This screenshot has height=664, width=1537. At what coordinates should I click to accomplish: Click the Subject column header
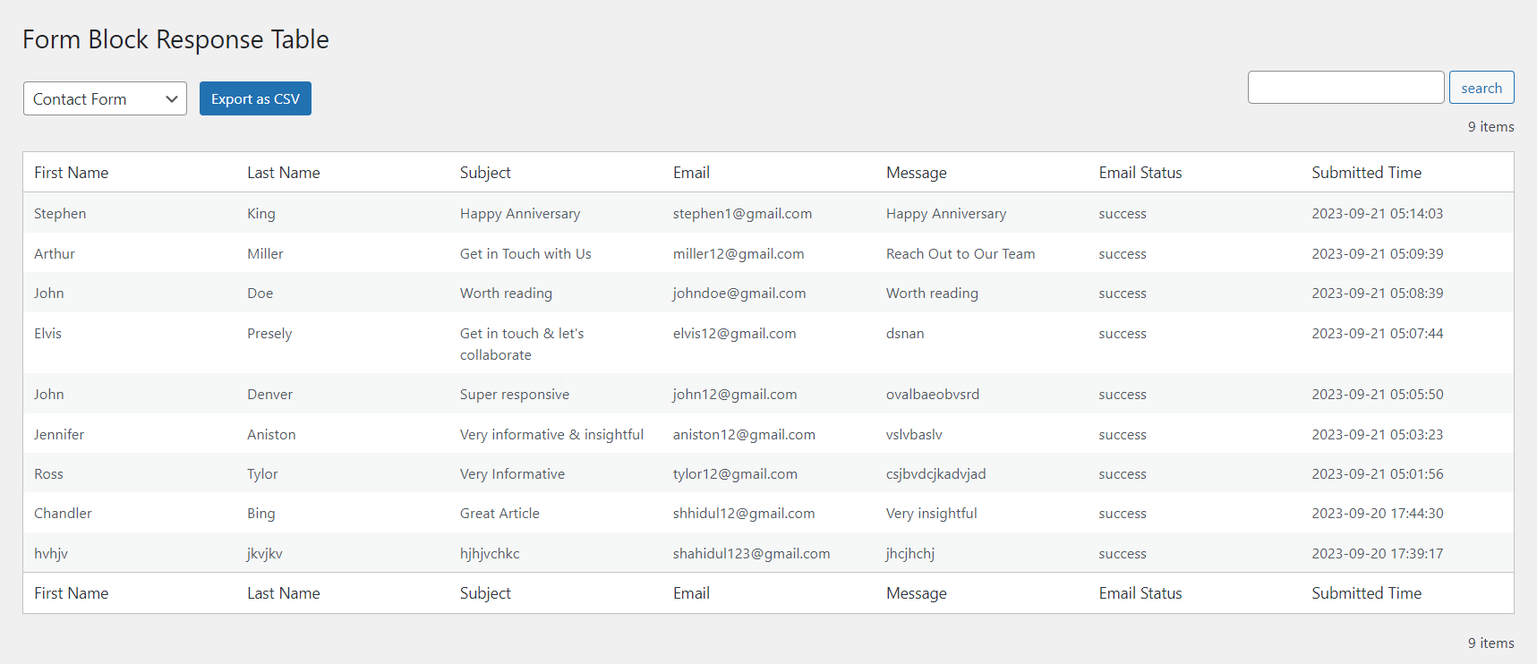pyautogui.click(x=485, y=173)
